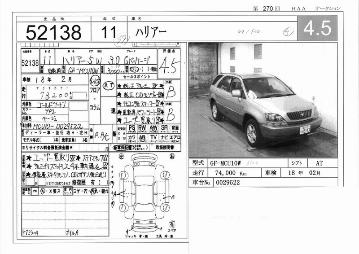Click the car body damage diagram

point(144,193)
